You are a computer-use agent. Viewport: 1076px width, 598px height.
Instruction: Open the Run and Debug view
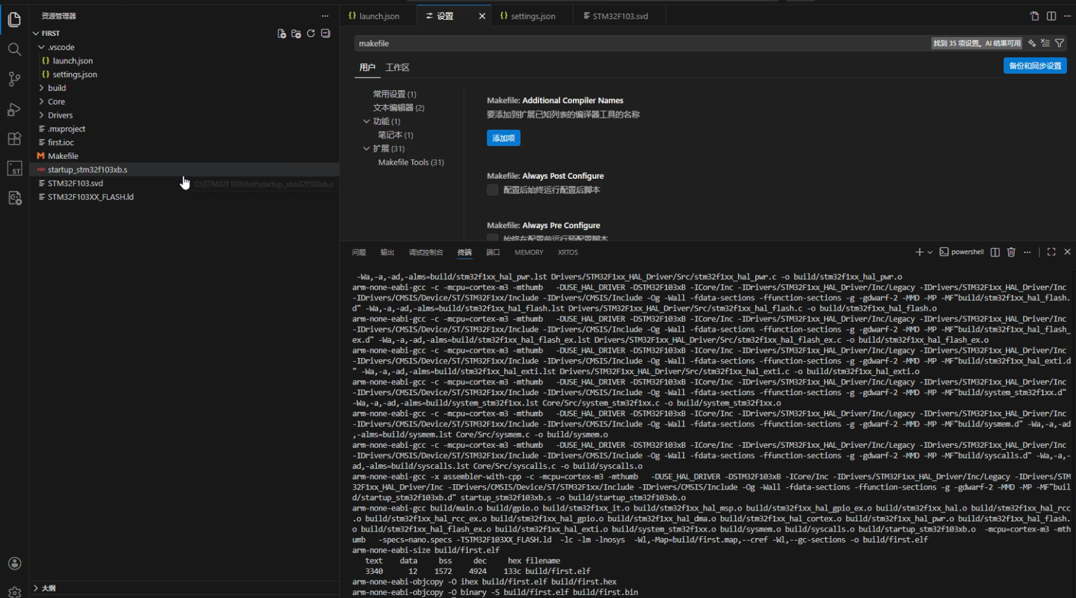14,109
